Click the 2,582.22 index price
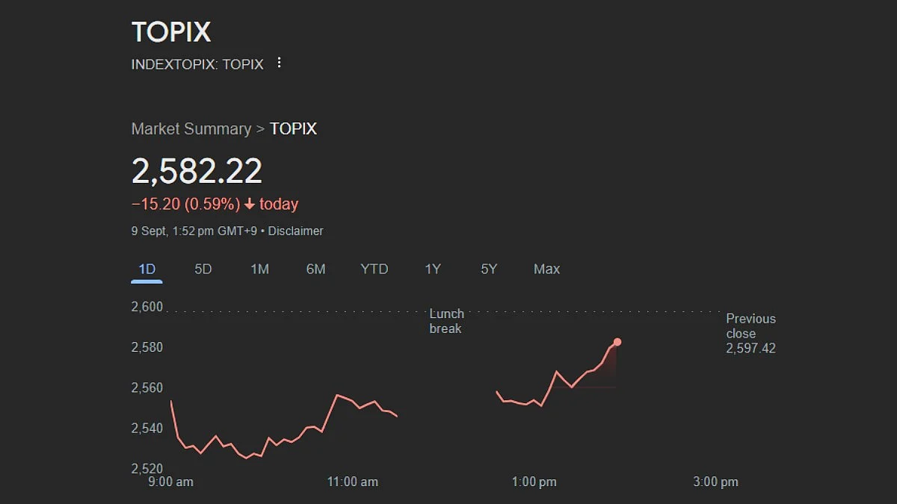897x504 pixels. [x=197, y=171]
